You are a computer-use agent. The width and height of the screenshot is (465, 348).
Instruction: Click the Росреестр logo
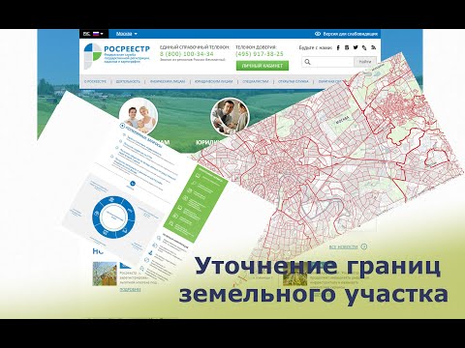(117, 55)
